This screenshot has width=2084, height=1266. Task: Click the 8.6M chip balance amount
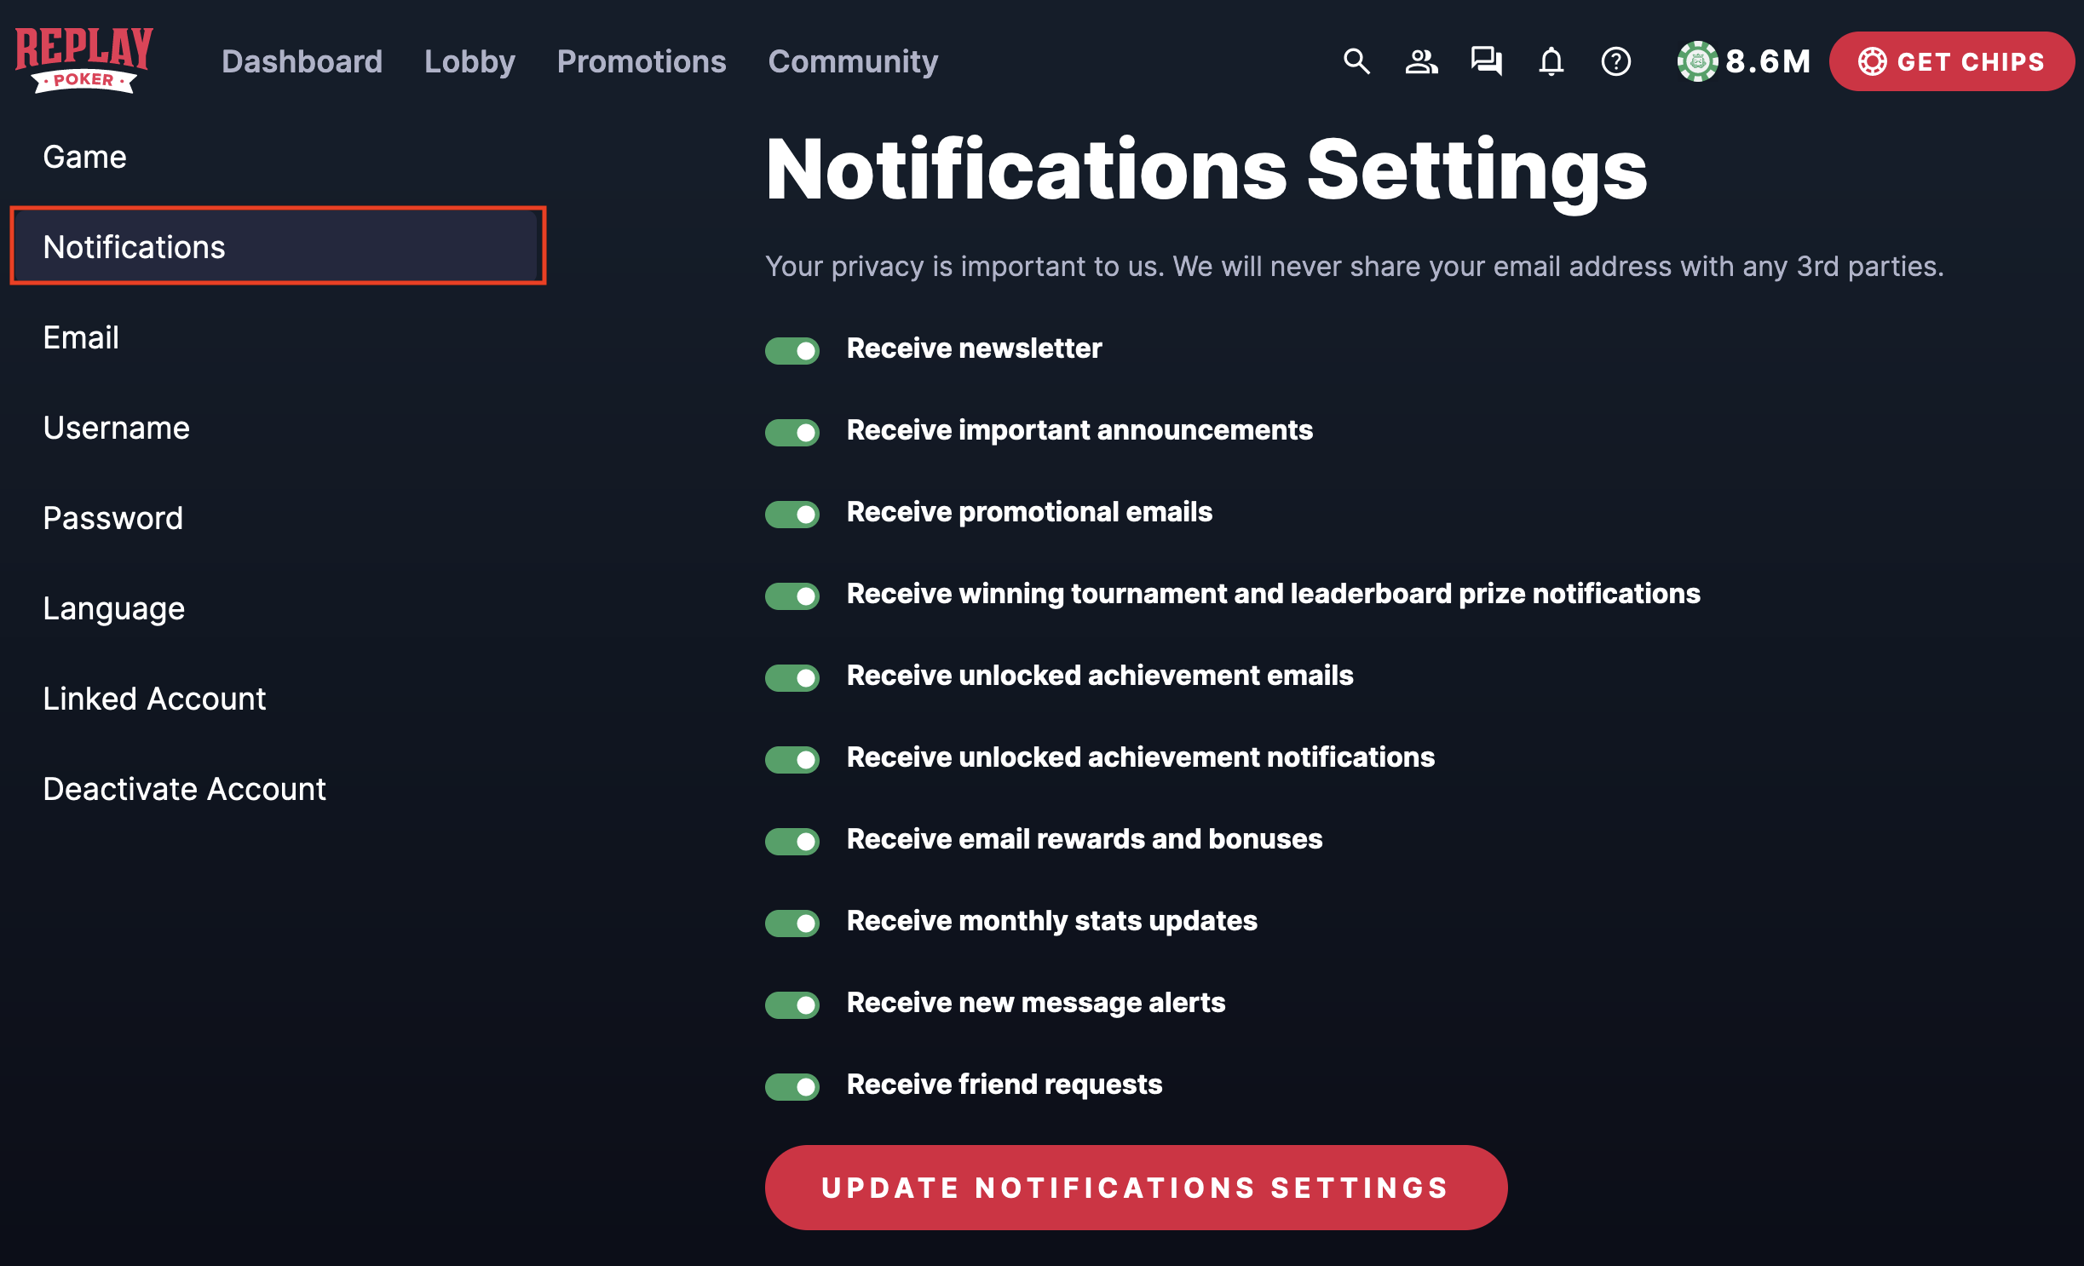pos(1768,61)
